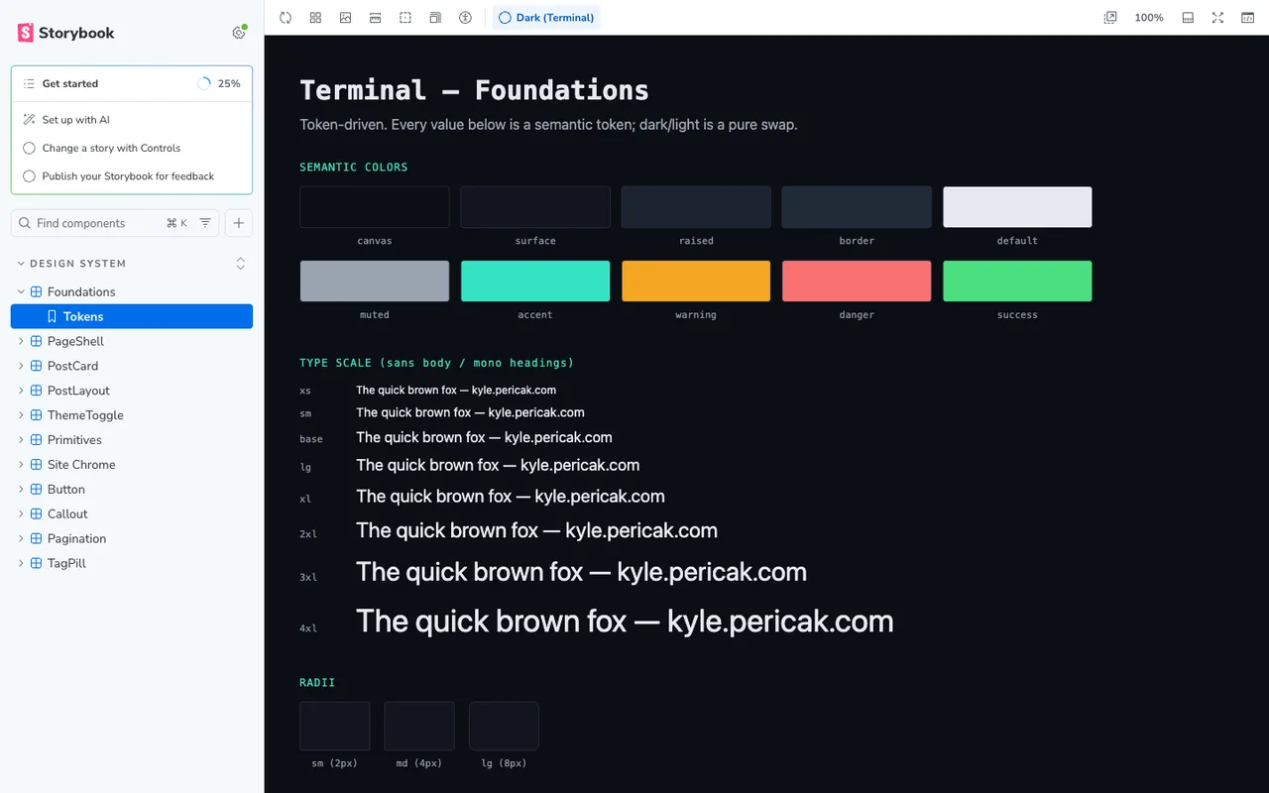Click the code panel icon at far right
Image resolution: width=1269 pixels, height=793 pixels.
click(x=1247, y=18)
